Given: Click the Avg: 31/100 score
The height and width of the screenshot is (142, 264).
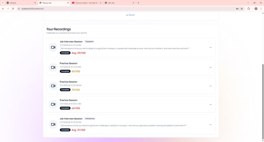Looking at the screenshot, I should 79,130.
